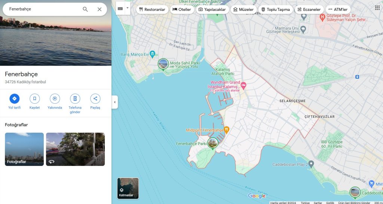
Task: Share place via Paylaş icon
Action: [x=95, y=98]
